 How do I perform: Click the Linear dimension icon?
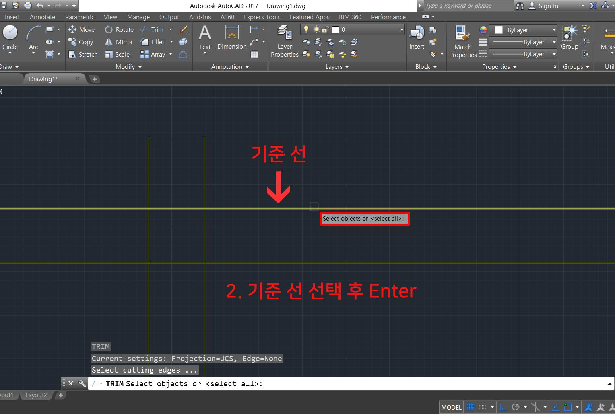(x=254, y=29)
